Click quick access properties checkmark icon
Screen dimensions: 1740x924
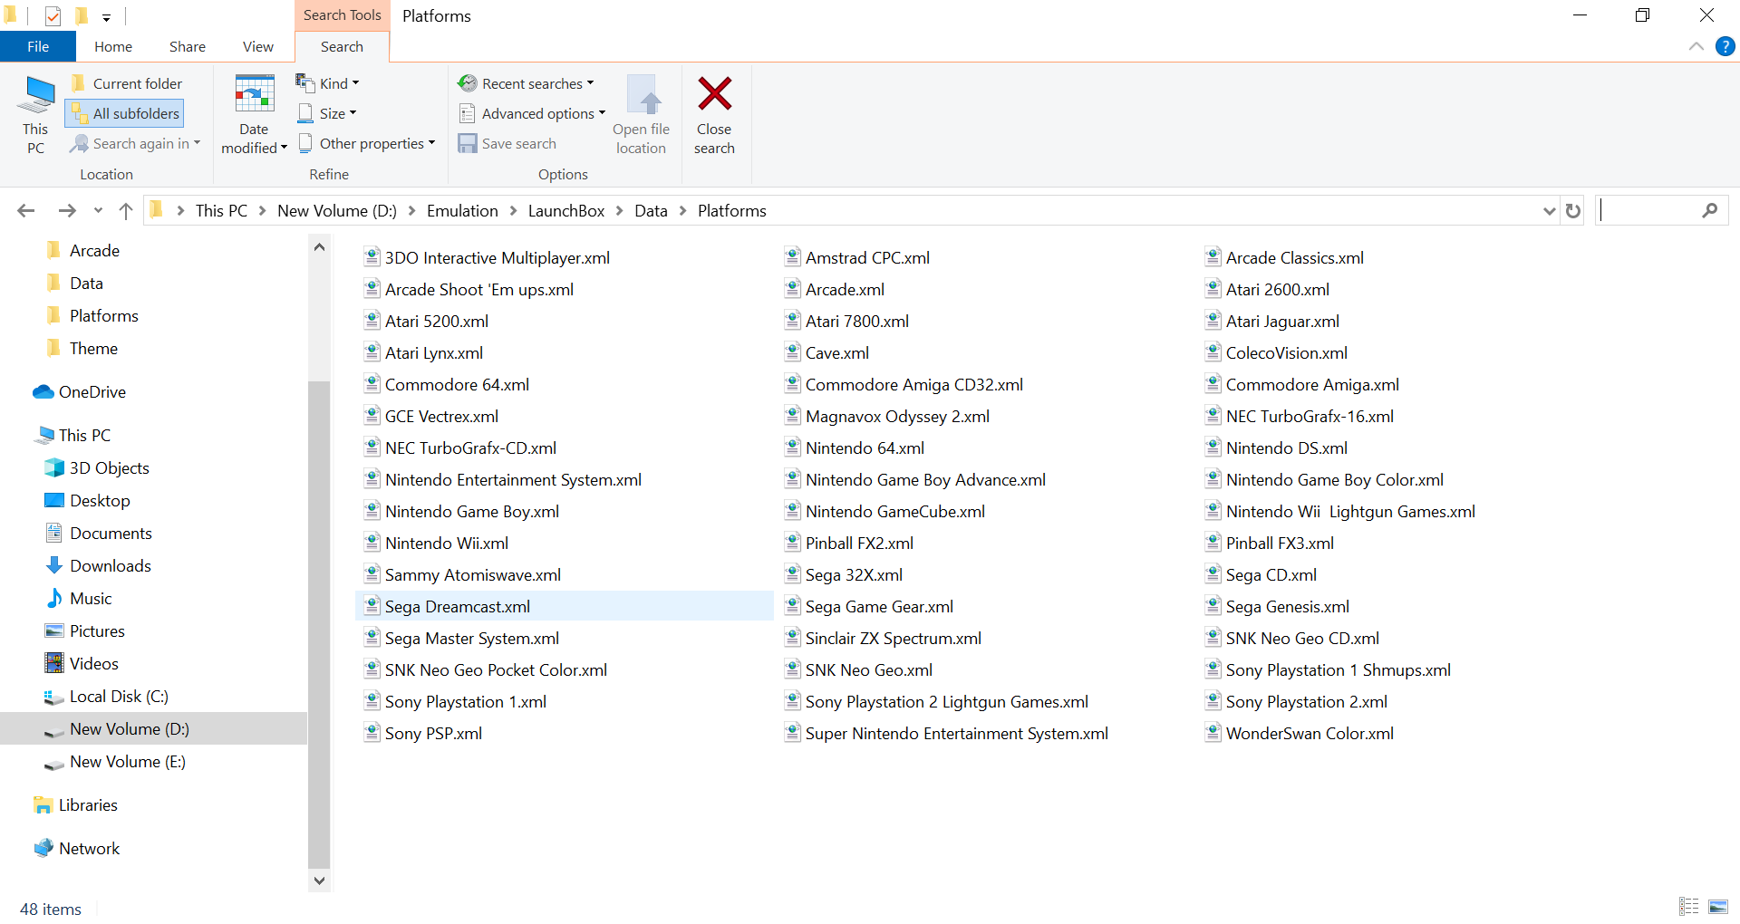click(x=53, y=15)
